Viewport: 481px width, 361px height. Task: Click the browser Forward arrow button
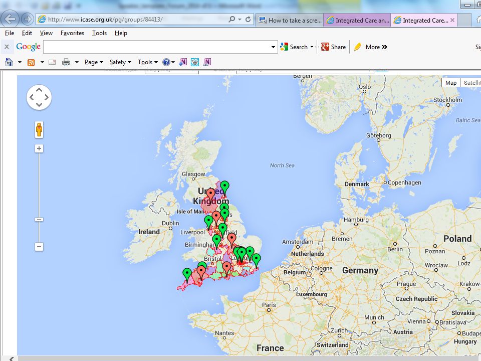[27, 19]
